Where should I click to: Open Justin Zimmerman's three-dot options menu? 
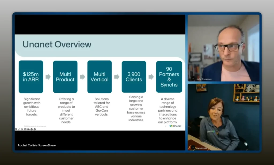click(193, 79)
